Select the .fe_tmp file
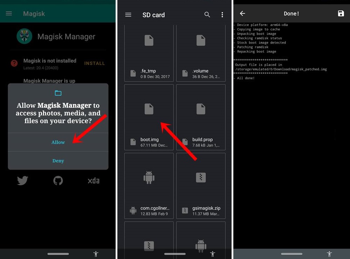Screen dimensions: 350x259 149,53
